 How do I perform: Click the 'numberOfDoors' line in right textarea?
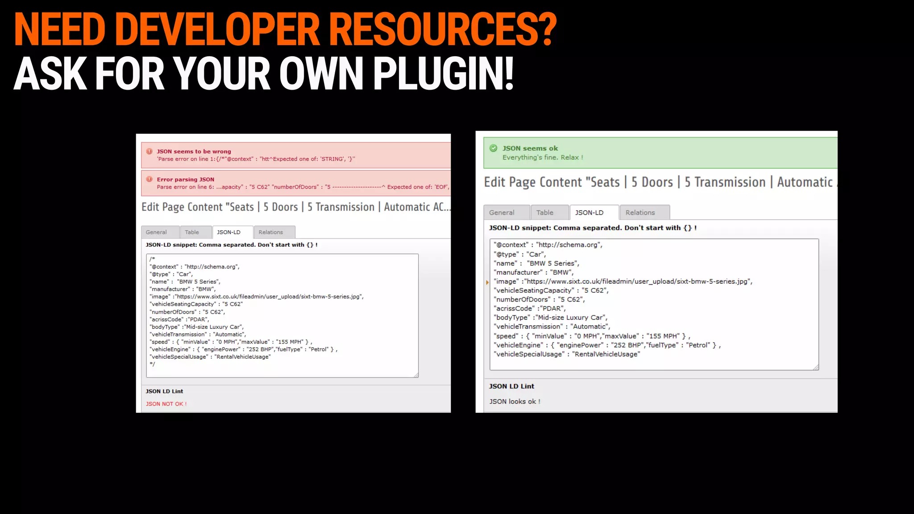[539, 300]
